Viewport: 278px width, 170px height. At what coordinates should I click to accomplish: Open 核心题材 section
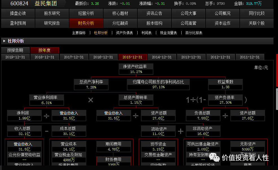pos(120,13)
